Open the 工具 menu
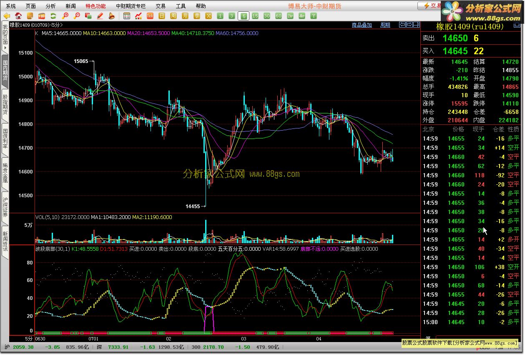The width and height of the screenshot is (525, 355). click(181, 6)
